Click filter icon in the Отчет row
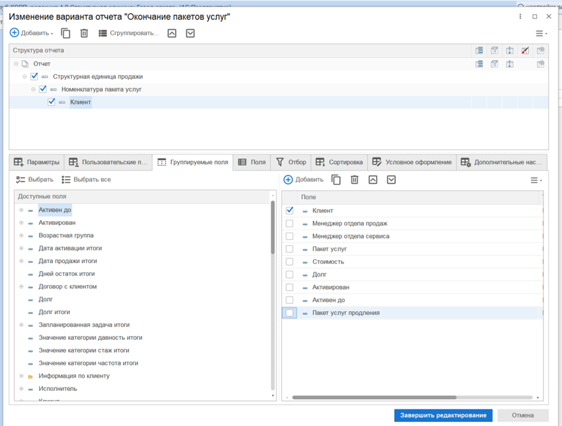 tap(495, 64)
